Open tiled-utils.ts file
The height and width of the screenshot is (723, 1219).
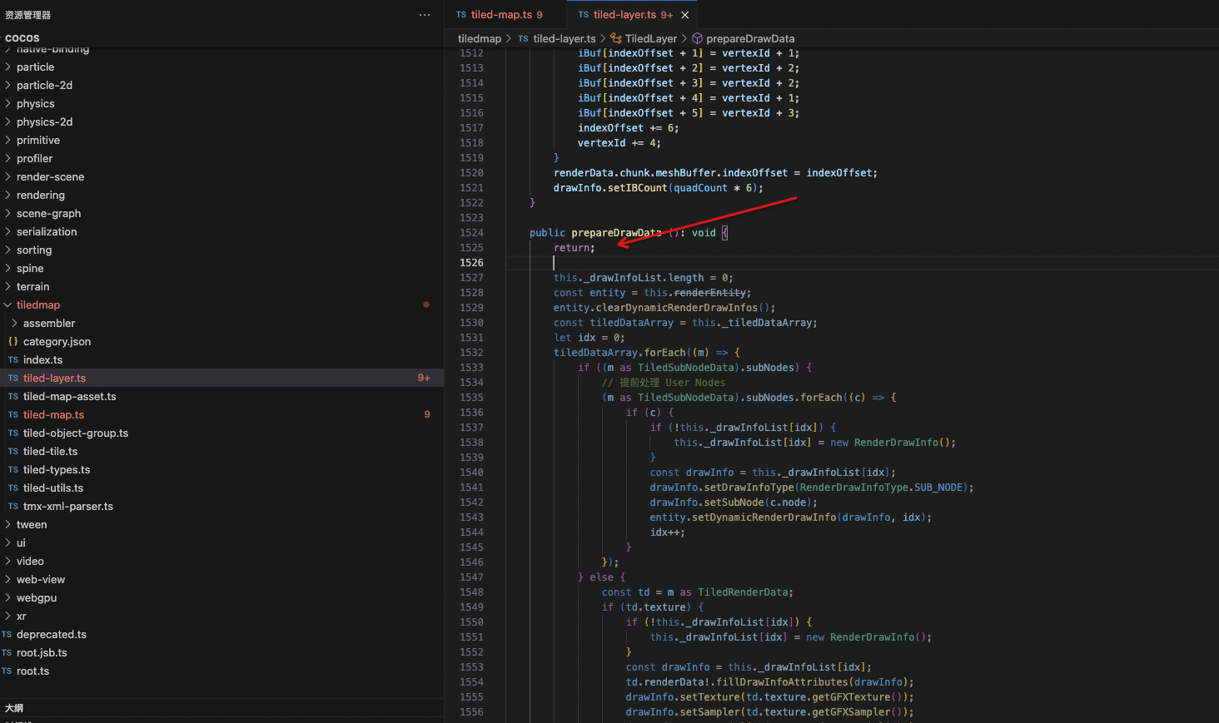(221, 488)
